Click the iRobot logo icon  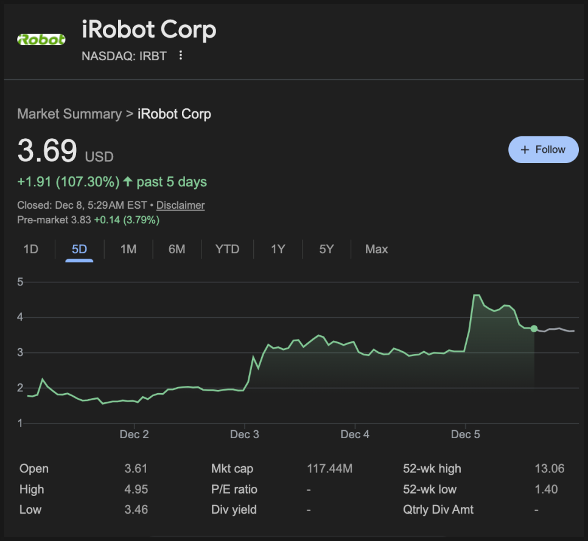coord(41,40)
